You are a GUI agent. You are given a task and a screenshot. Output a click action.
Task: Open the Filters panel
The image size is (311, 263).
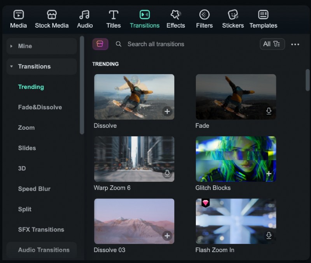tap(204, 18)
